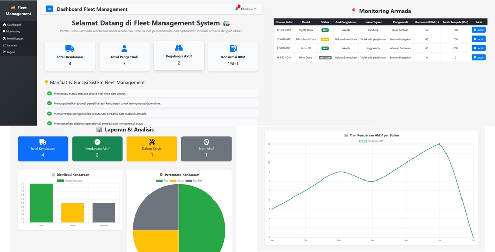
Task: Click the road icon on Perjalanan Aktif card
Action: (179, 47)
